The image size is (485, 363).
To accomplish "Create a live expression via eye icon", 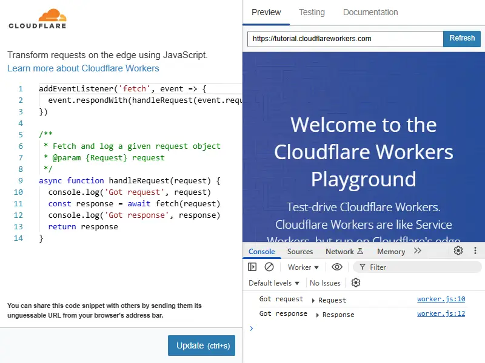I will 337,267.
